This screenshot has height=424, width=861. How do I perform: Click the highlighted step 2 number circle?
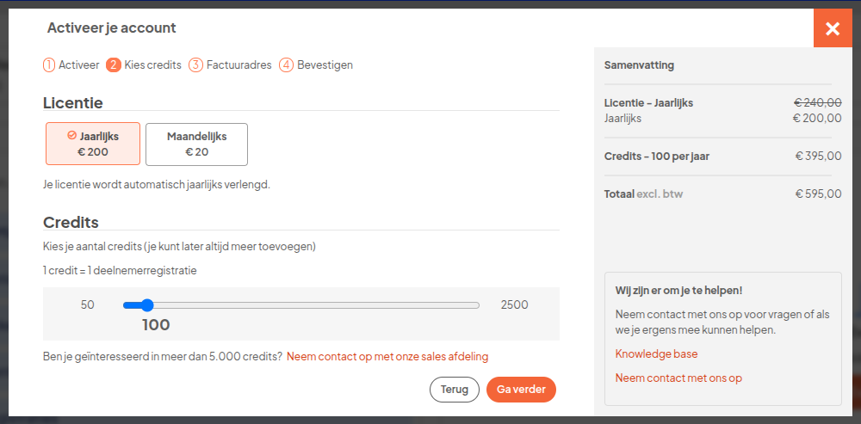click(x=114, y=65)
